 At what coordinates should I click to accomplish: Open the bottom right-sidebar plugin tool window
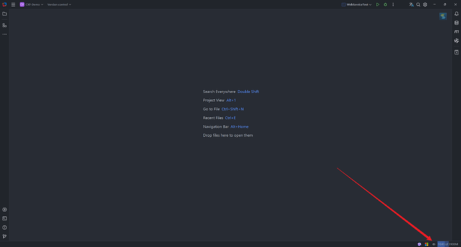(x=456, y=52)
